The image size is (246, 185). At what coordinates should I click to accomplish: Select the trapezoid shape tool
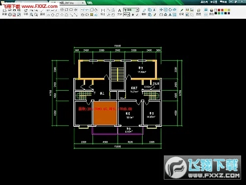pyautogui.click(x=66, y=15)
